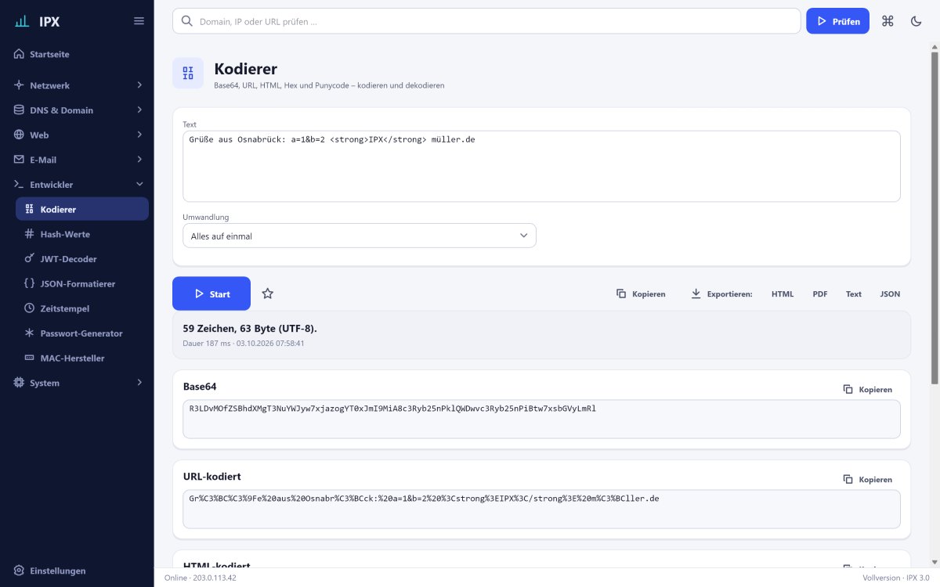Click the Netzwerk icon in sidebar
The image size is (940, 587).
pyautogui.click(x=19, y=85)
